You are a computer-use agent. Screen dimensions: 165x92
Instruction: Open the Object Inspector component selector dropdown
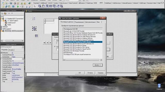tap(23, 47)
